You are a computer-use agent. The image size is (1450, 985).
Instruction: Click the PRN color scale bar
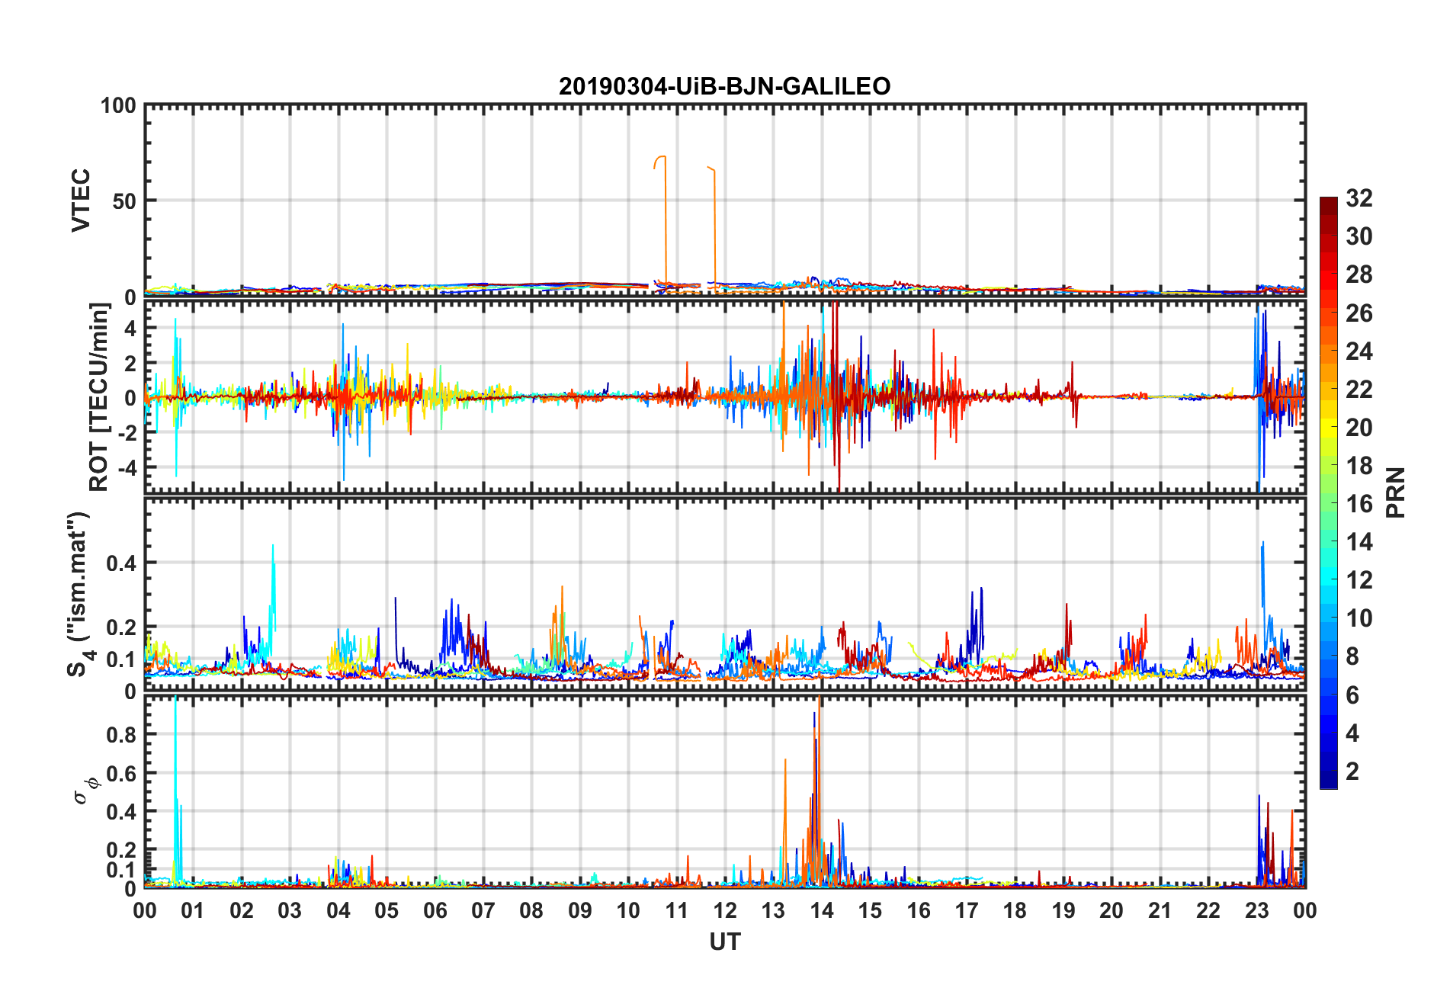click(x=1329, y=492)
